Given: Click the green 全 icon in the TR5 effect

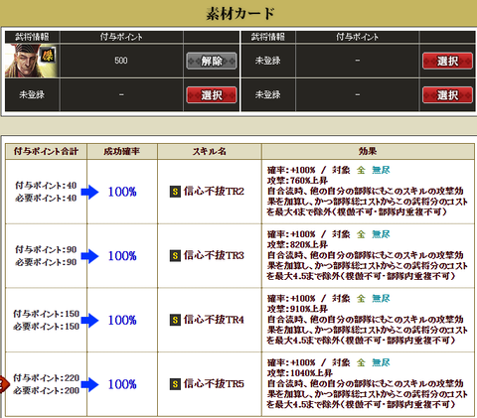Looking at the screenshot, I should [x=361, y=362].
